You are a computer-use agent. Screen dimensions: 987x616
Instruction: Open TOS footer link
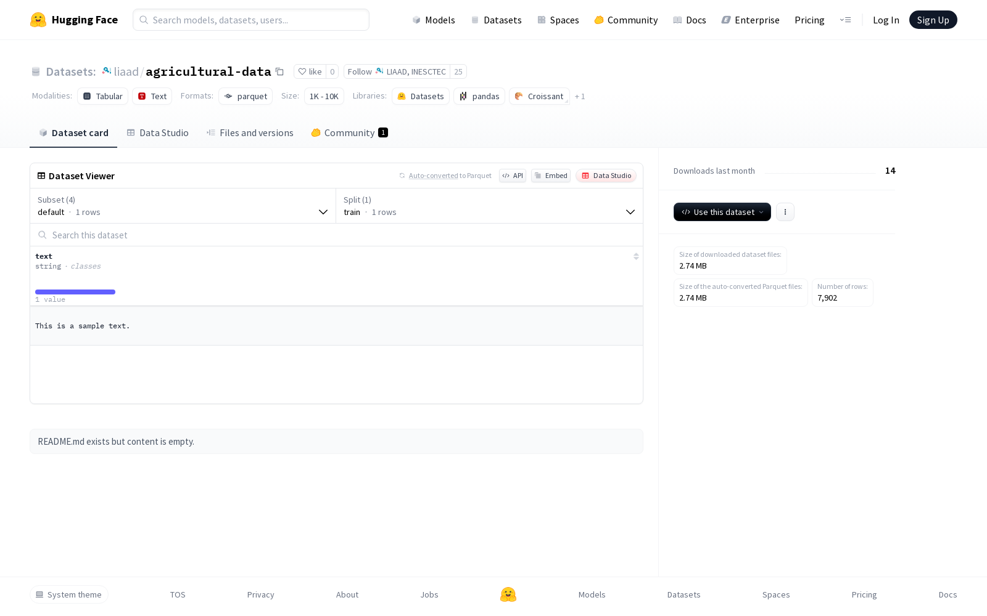(x=178, y=594)
